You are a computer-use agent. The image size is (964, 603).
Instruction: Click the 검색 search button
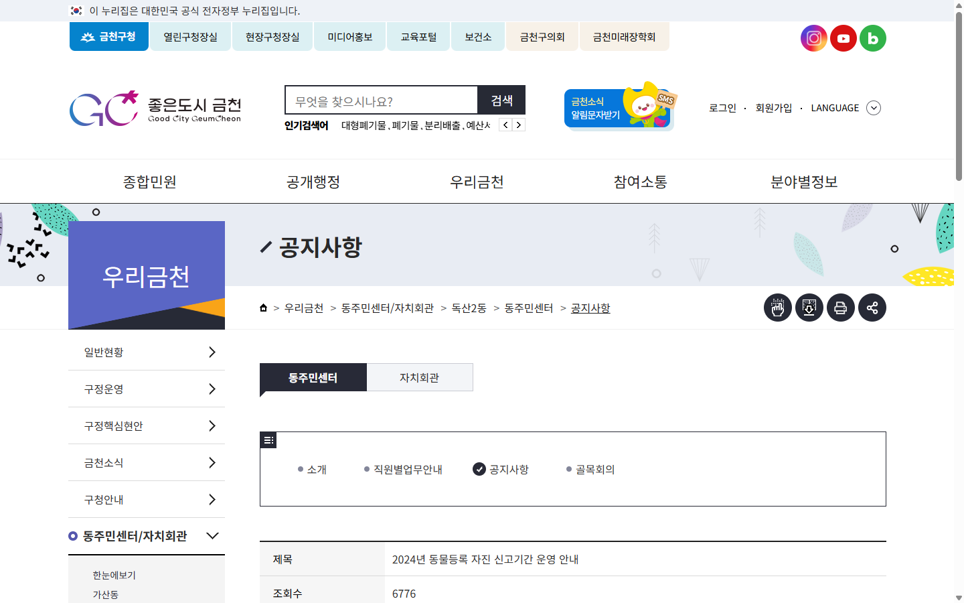click(501, 100)
